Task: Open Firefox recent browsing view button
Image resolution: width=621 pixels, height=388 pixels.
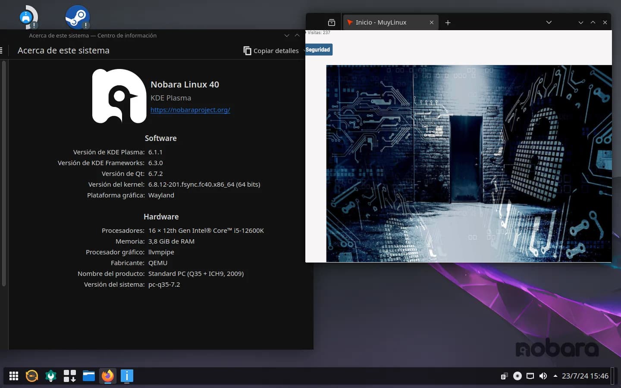Action: (331, 22)
